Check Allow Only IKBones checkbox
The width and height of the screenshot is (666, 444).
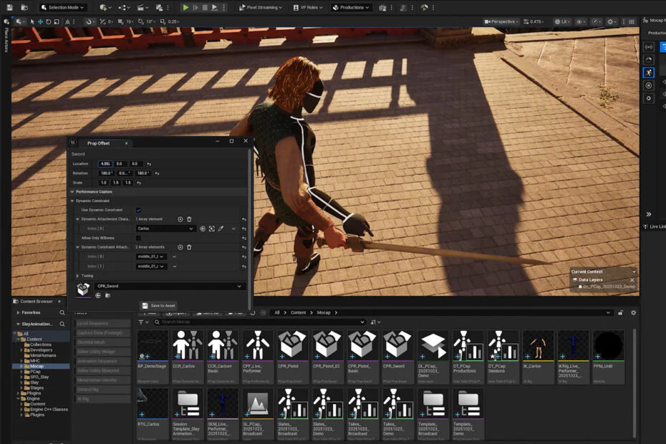pos(138,238)
